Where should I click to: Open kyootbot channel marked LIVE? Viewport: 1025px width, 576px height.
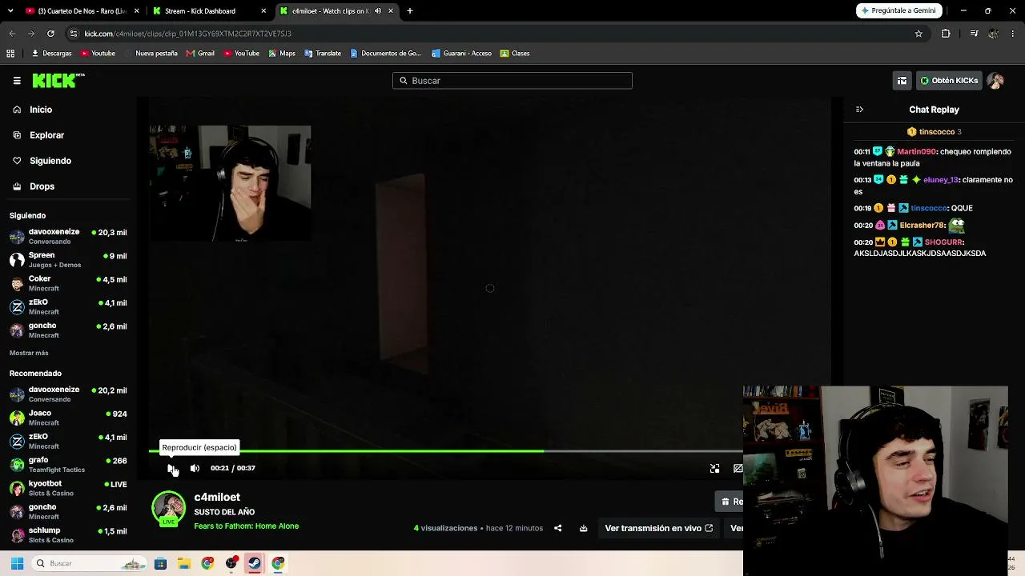coord(68,488)
